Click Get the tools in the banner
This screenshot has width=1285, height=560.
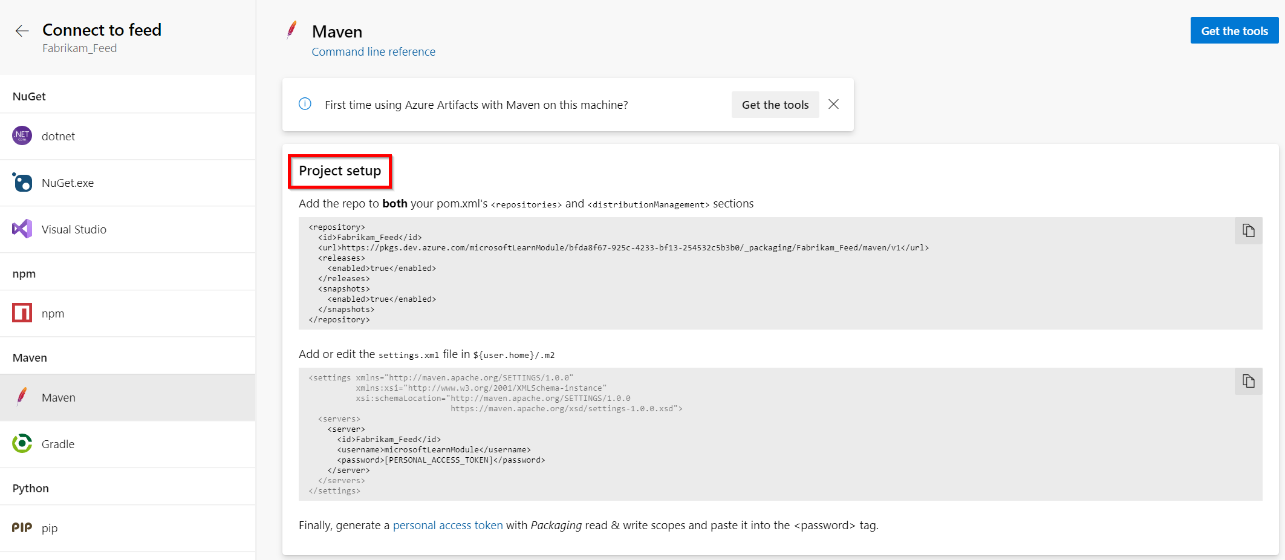[x=775, y=105]
